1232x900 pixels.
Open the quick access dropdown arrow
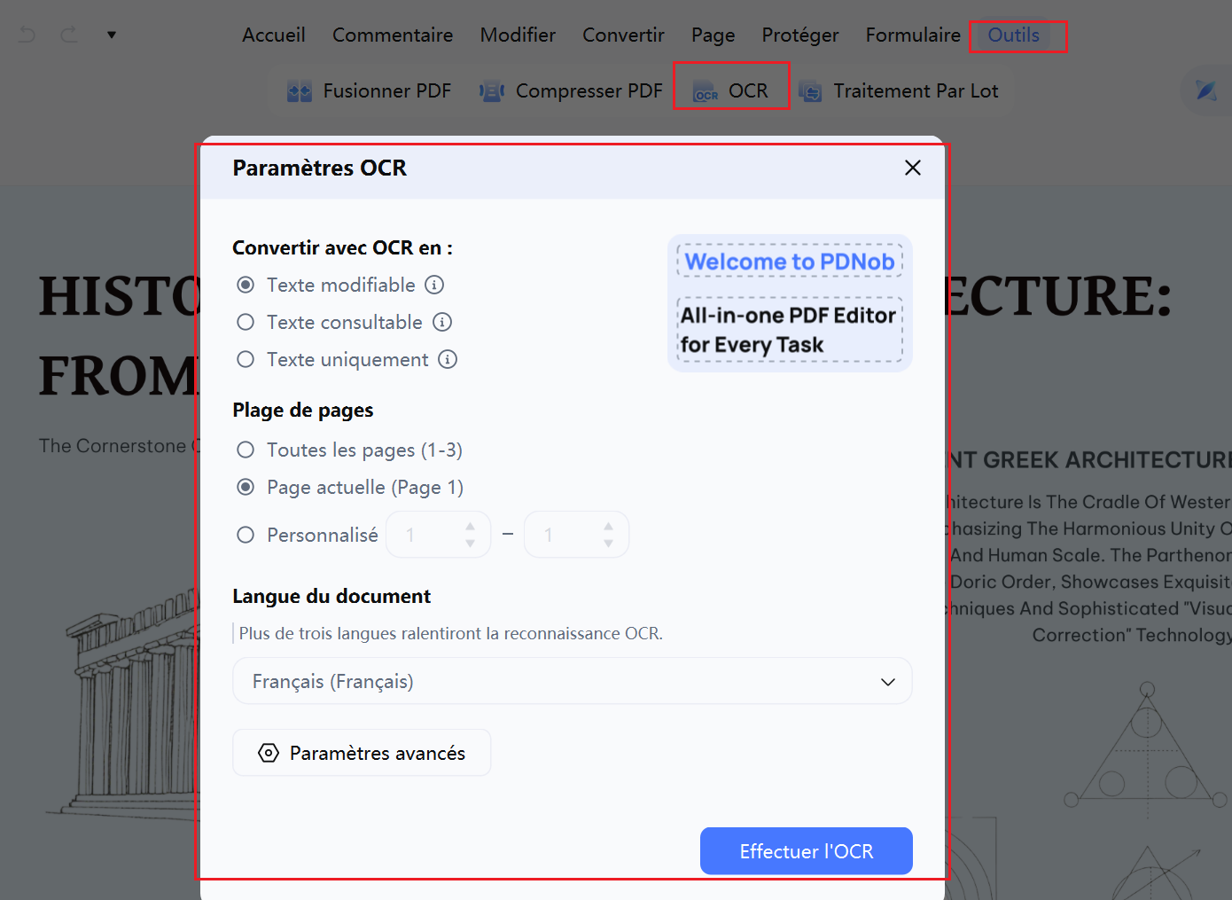pyautogui.click(x=112, y=35)
